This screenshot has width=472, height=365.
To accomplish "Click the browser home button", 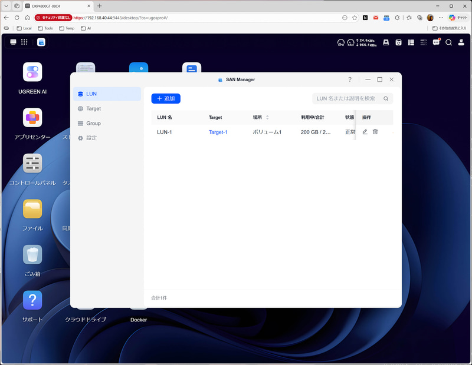I will pyautogui.click(x=27, y=18).
